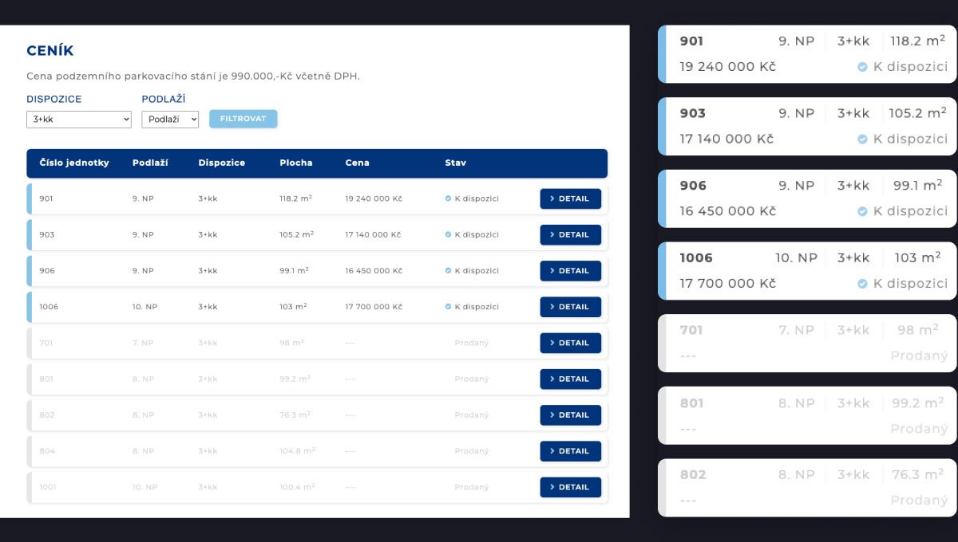
Task: Click availability check icon in row 1006
Action: (448, 307)
